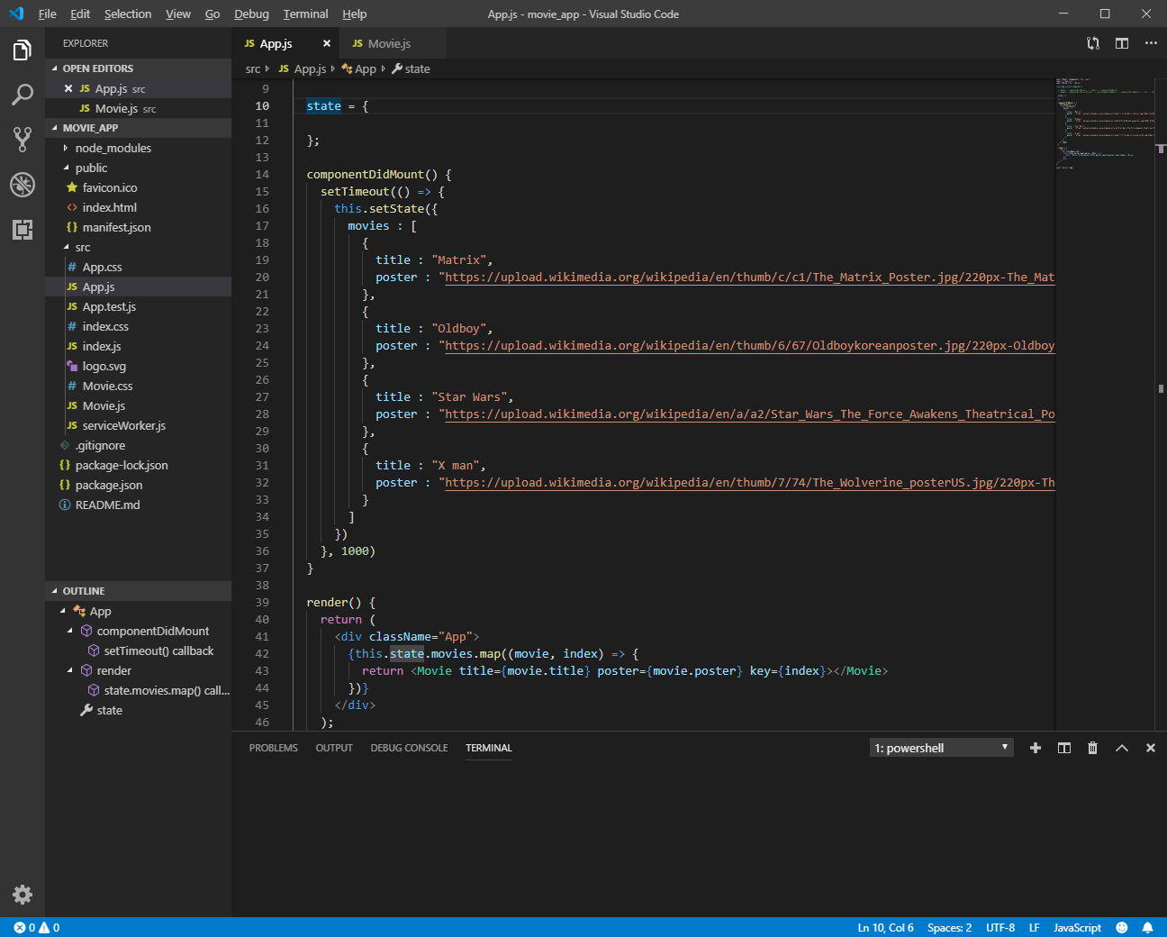Open the Debug view in activity bar
Image resolution: width=1167 pixels, height=937 pixels.
tap(23, 185)
